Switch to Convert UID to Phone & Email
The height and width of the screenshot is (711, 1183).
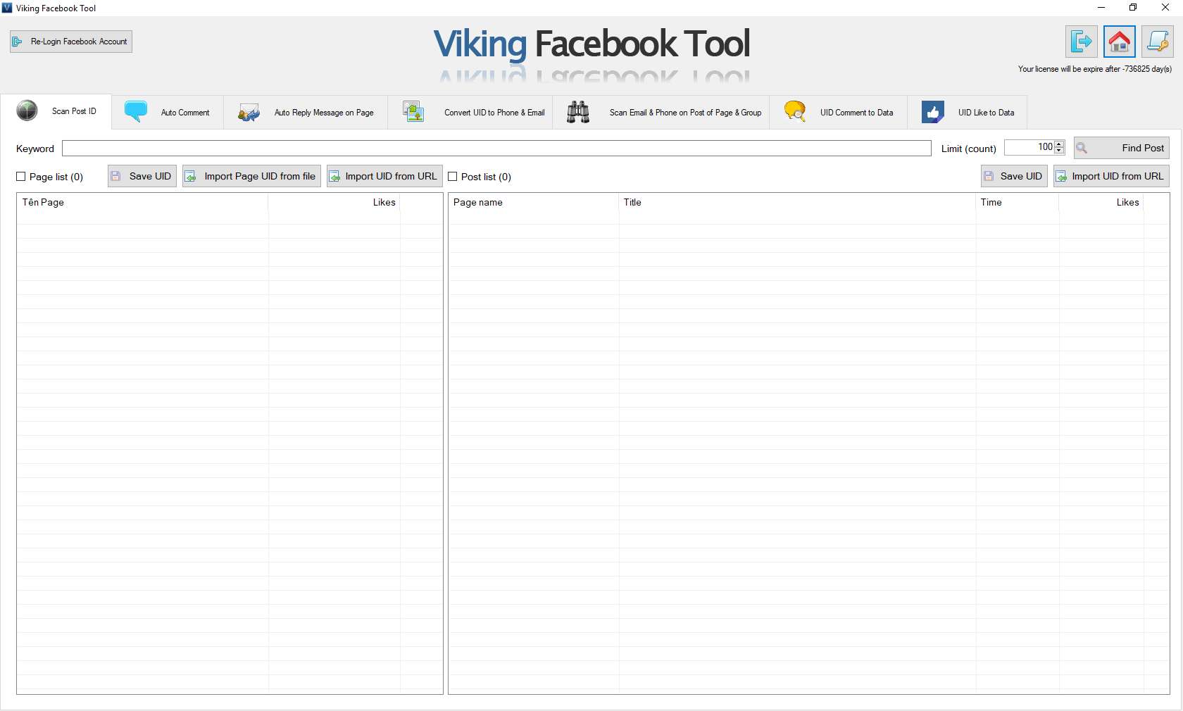(470, 112)
